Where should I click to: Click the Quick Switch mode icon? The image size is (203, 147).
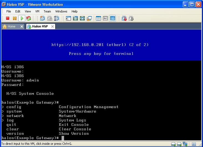[75, 18]
